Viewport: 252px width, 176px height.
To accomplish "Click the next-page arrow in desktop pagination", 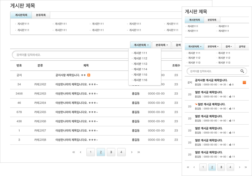I will click(132, 152).
